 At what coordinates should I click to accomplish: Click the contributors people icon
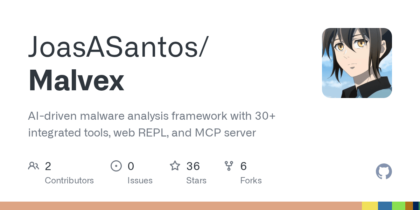(34, 166)
